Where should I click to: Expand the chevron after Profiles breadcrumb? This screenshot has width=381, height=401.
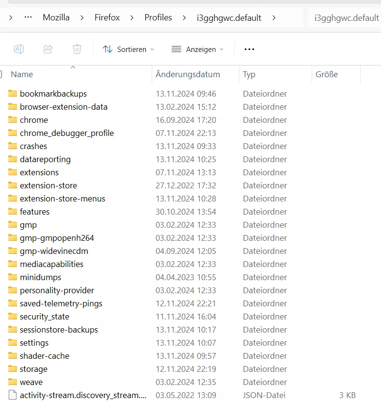(x=184, y=17)
